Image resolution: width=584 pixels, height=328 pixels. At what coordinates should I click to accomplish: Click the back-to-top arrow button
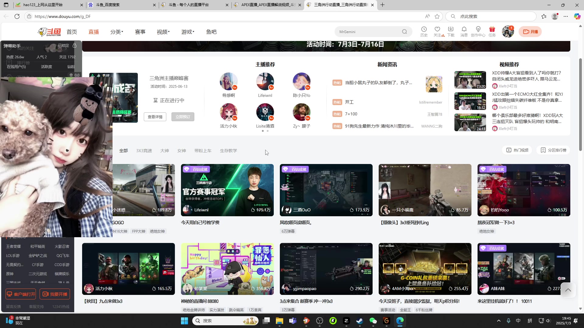pos(568,290)
